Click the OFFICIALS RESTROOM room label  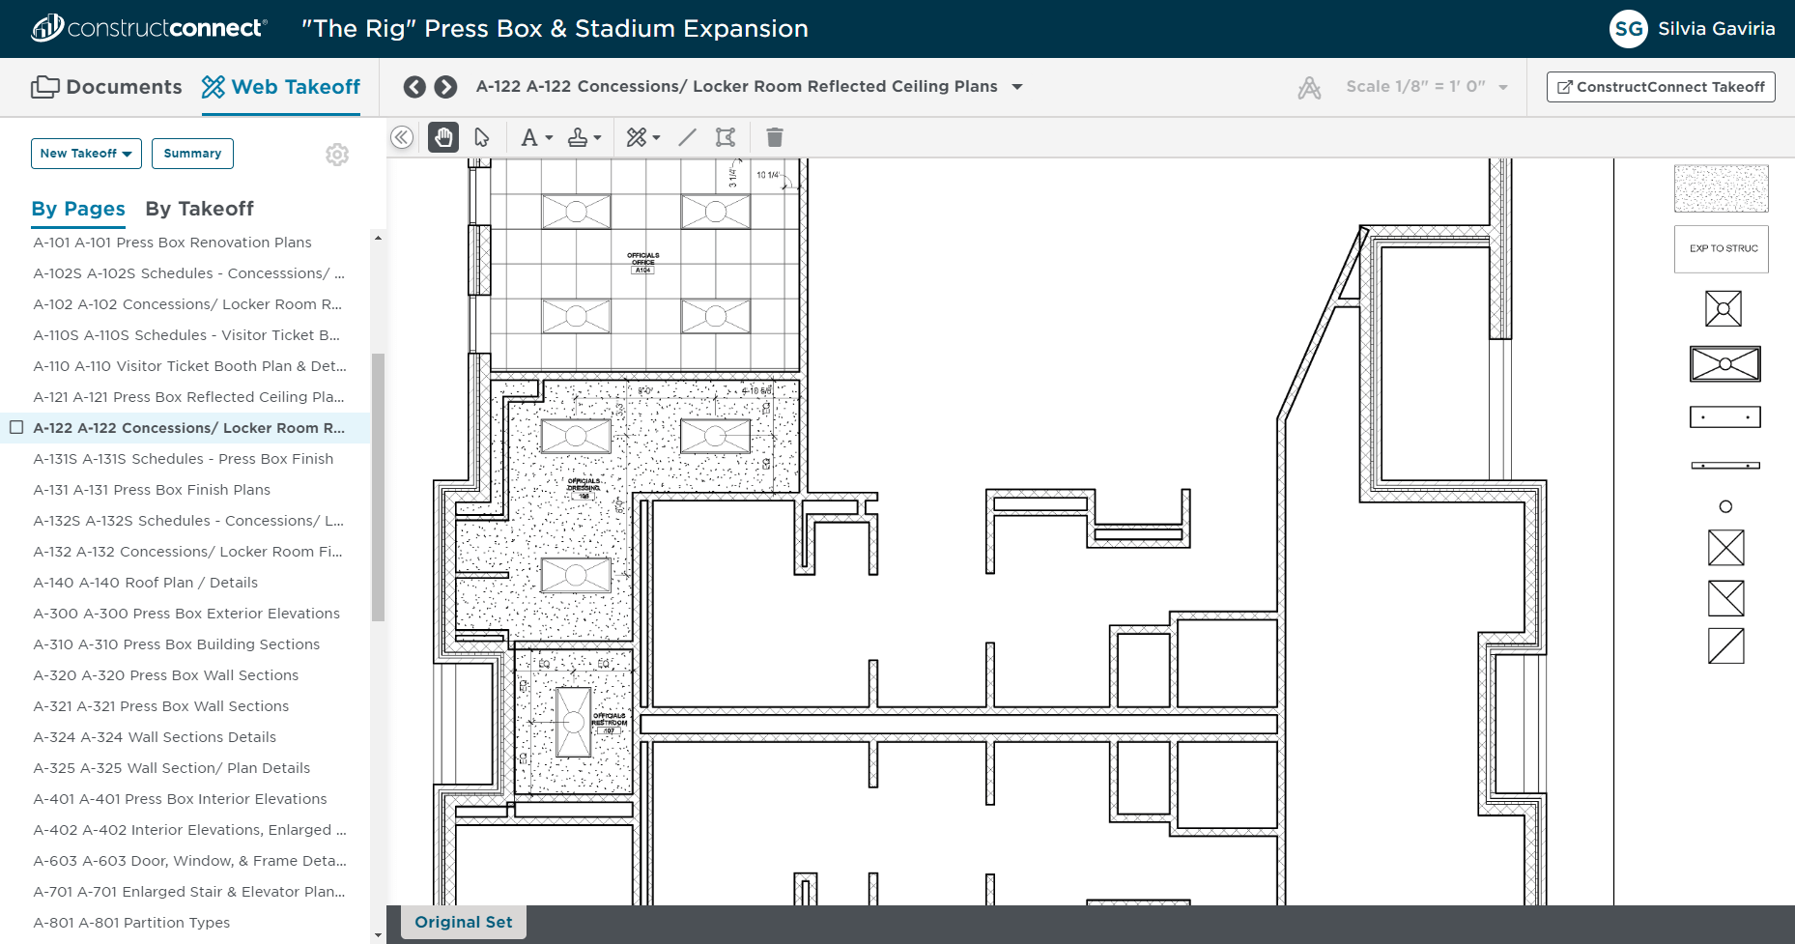[x=610, y=723]
